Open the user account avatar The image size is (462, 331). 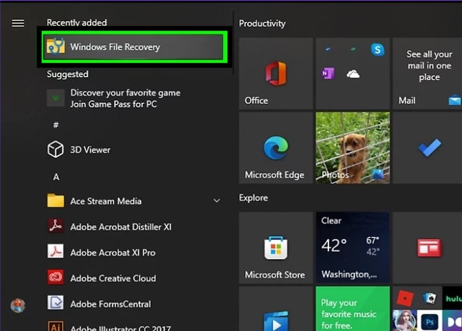[18, 305]
